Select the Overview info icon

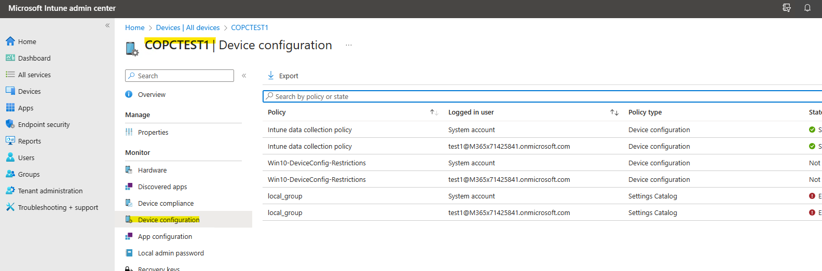click(x=129, y=94)
